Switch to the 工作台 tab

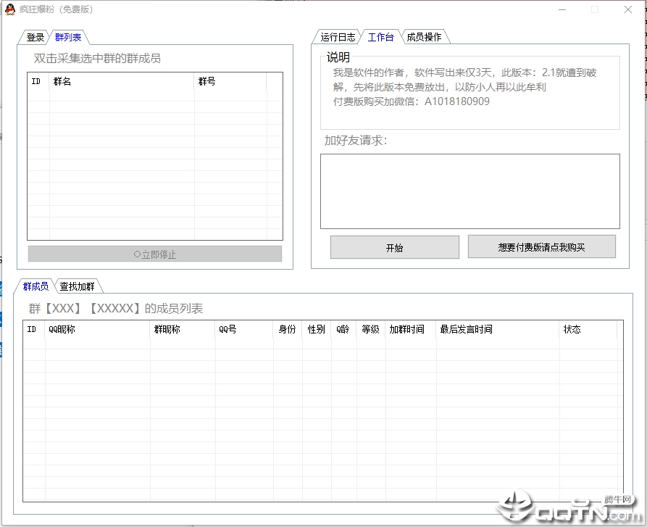point(380,37)
